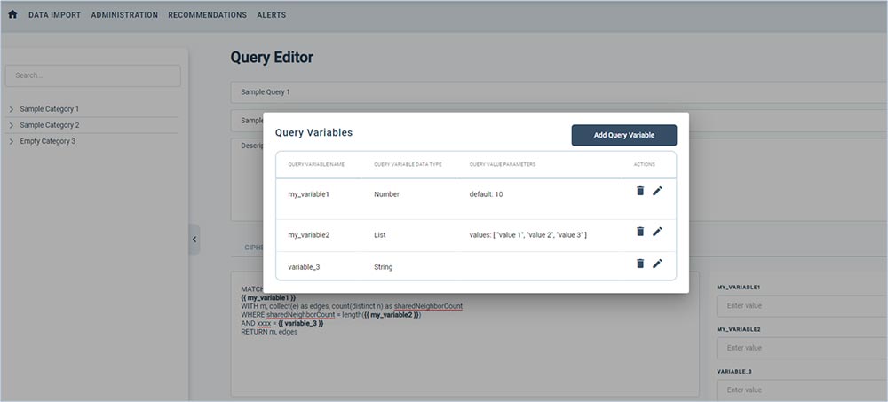The width and height of the screenshot is (888, 402).
Task: Click the List data type cell
Action: pyautogui.click(x=380, y=234)
